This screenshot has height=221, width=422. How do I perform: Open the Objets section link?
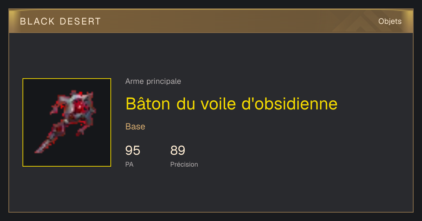pos(390,21)
